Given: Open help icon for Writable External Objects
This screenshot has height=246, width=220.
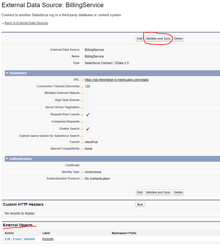Looking at the screenshot, I should [x=82, y=93].
